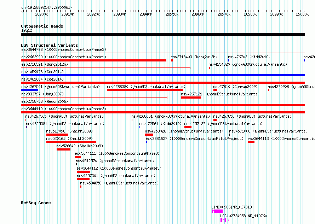Click the nsv1059473 (Coe2014) label
This screenshot has height=224, width=315.
pos(42,72)
